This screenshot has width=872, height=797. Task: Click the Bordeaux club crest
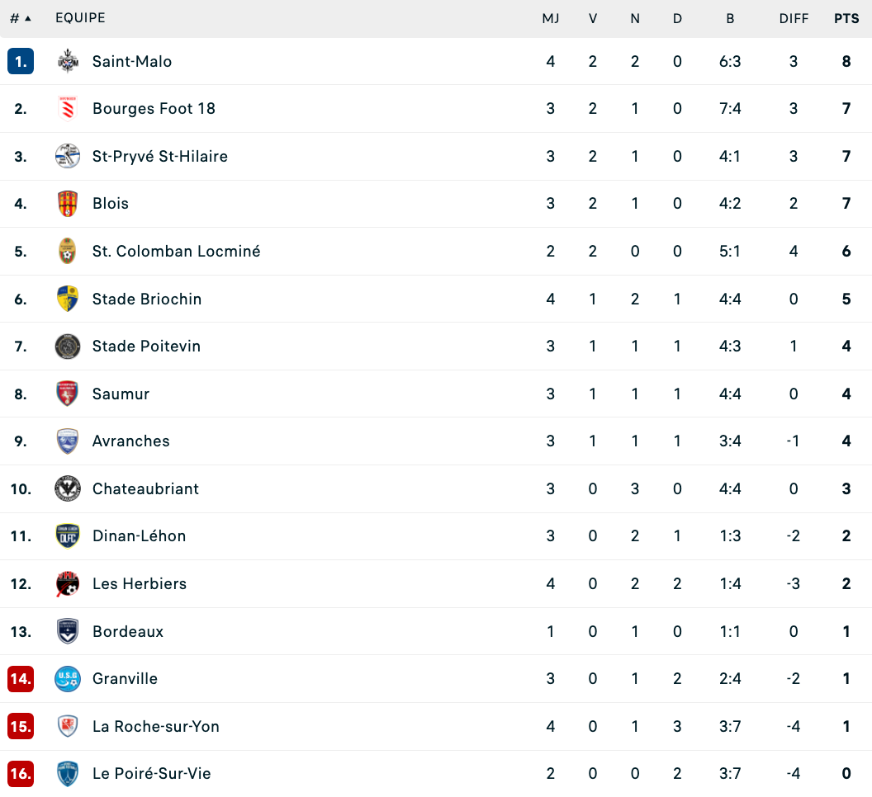(68, 631)
